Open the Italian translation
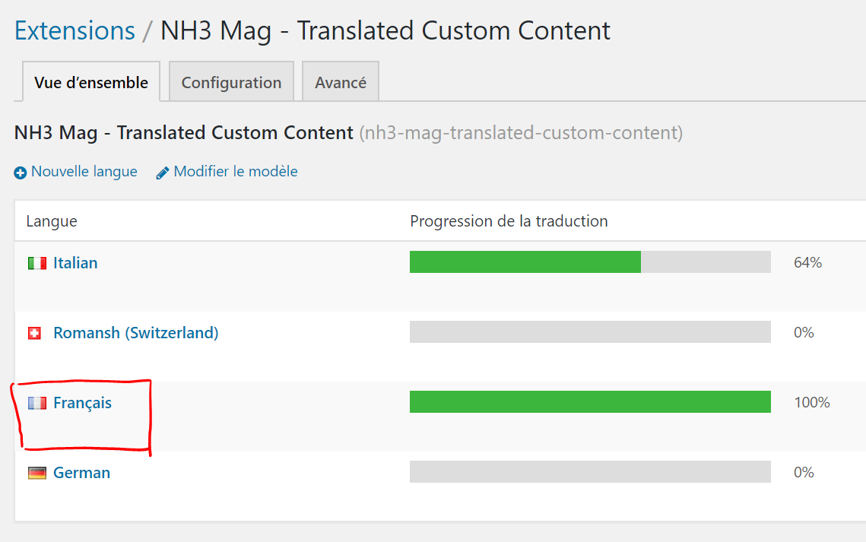 [x=76, y=263]
